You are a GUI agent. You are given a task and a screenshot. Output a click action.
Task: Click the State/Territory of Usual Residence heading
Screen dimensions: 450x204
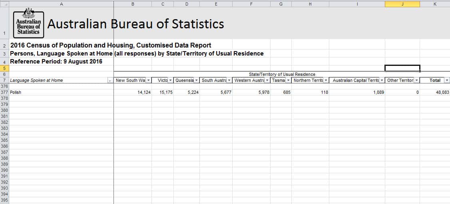(x=282, y=74)
